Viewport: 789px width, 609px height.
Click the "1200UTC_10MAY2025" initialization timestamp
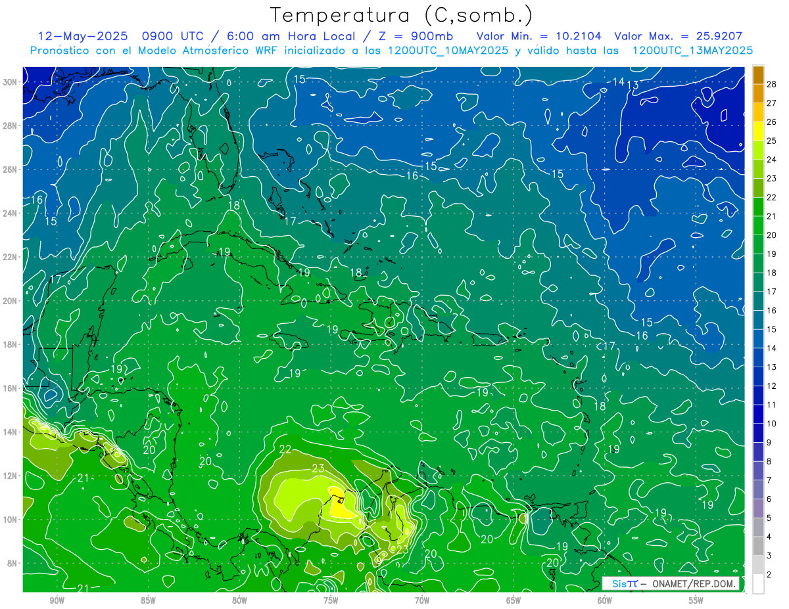point(446,51)
